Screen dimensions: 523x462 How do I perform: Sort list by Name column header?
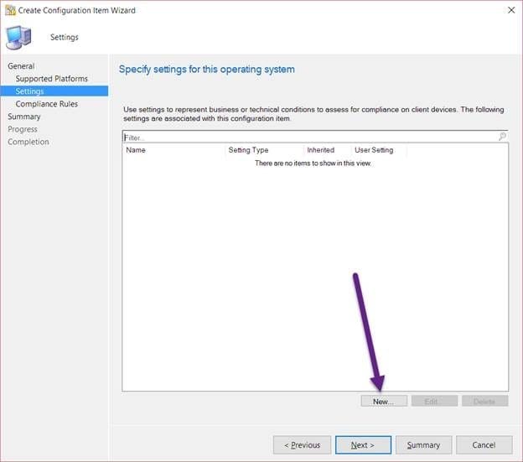point(173,150)
